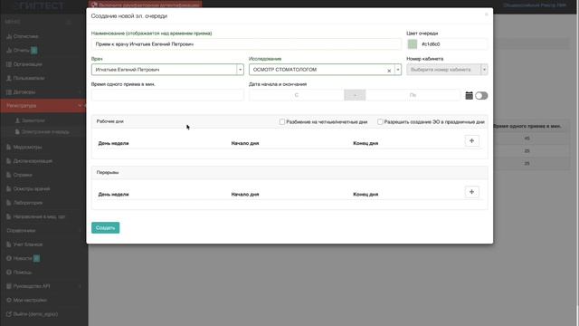Screen dimensions: 579x326
Task: Click the Организации icon in sidebar
Action: 9,64
